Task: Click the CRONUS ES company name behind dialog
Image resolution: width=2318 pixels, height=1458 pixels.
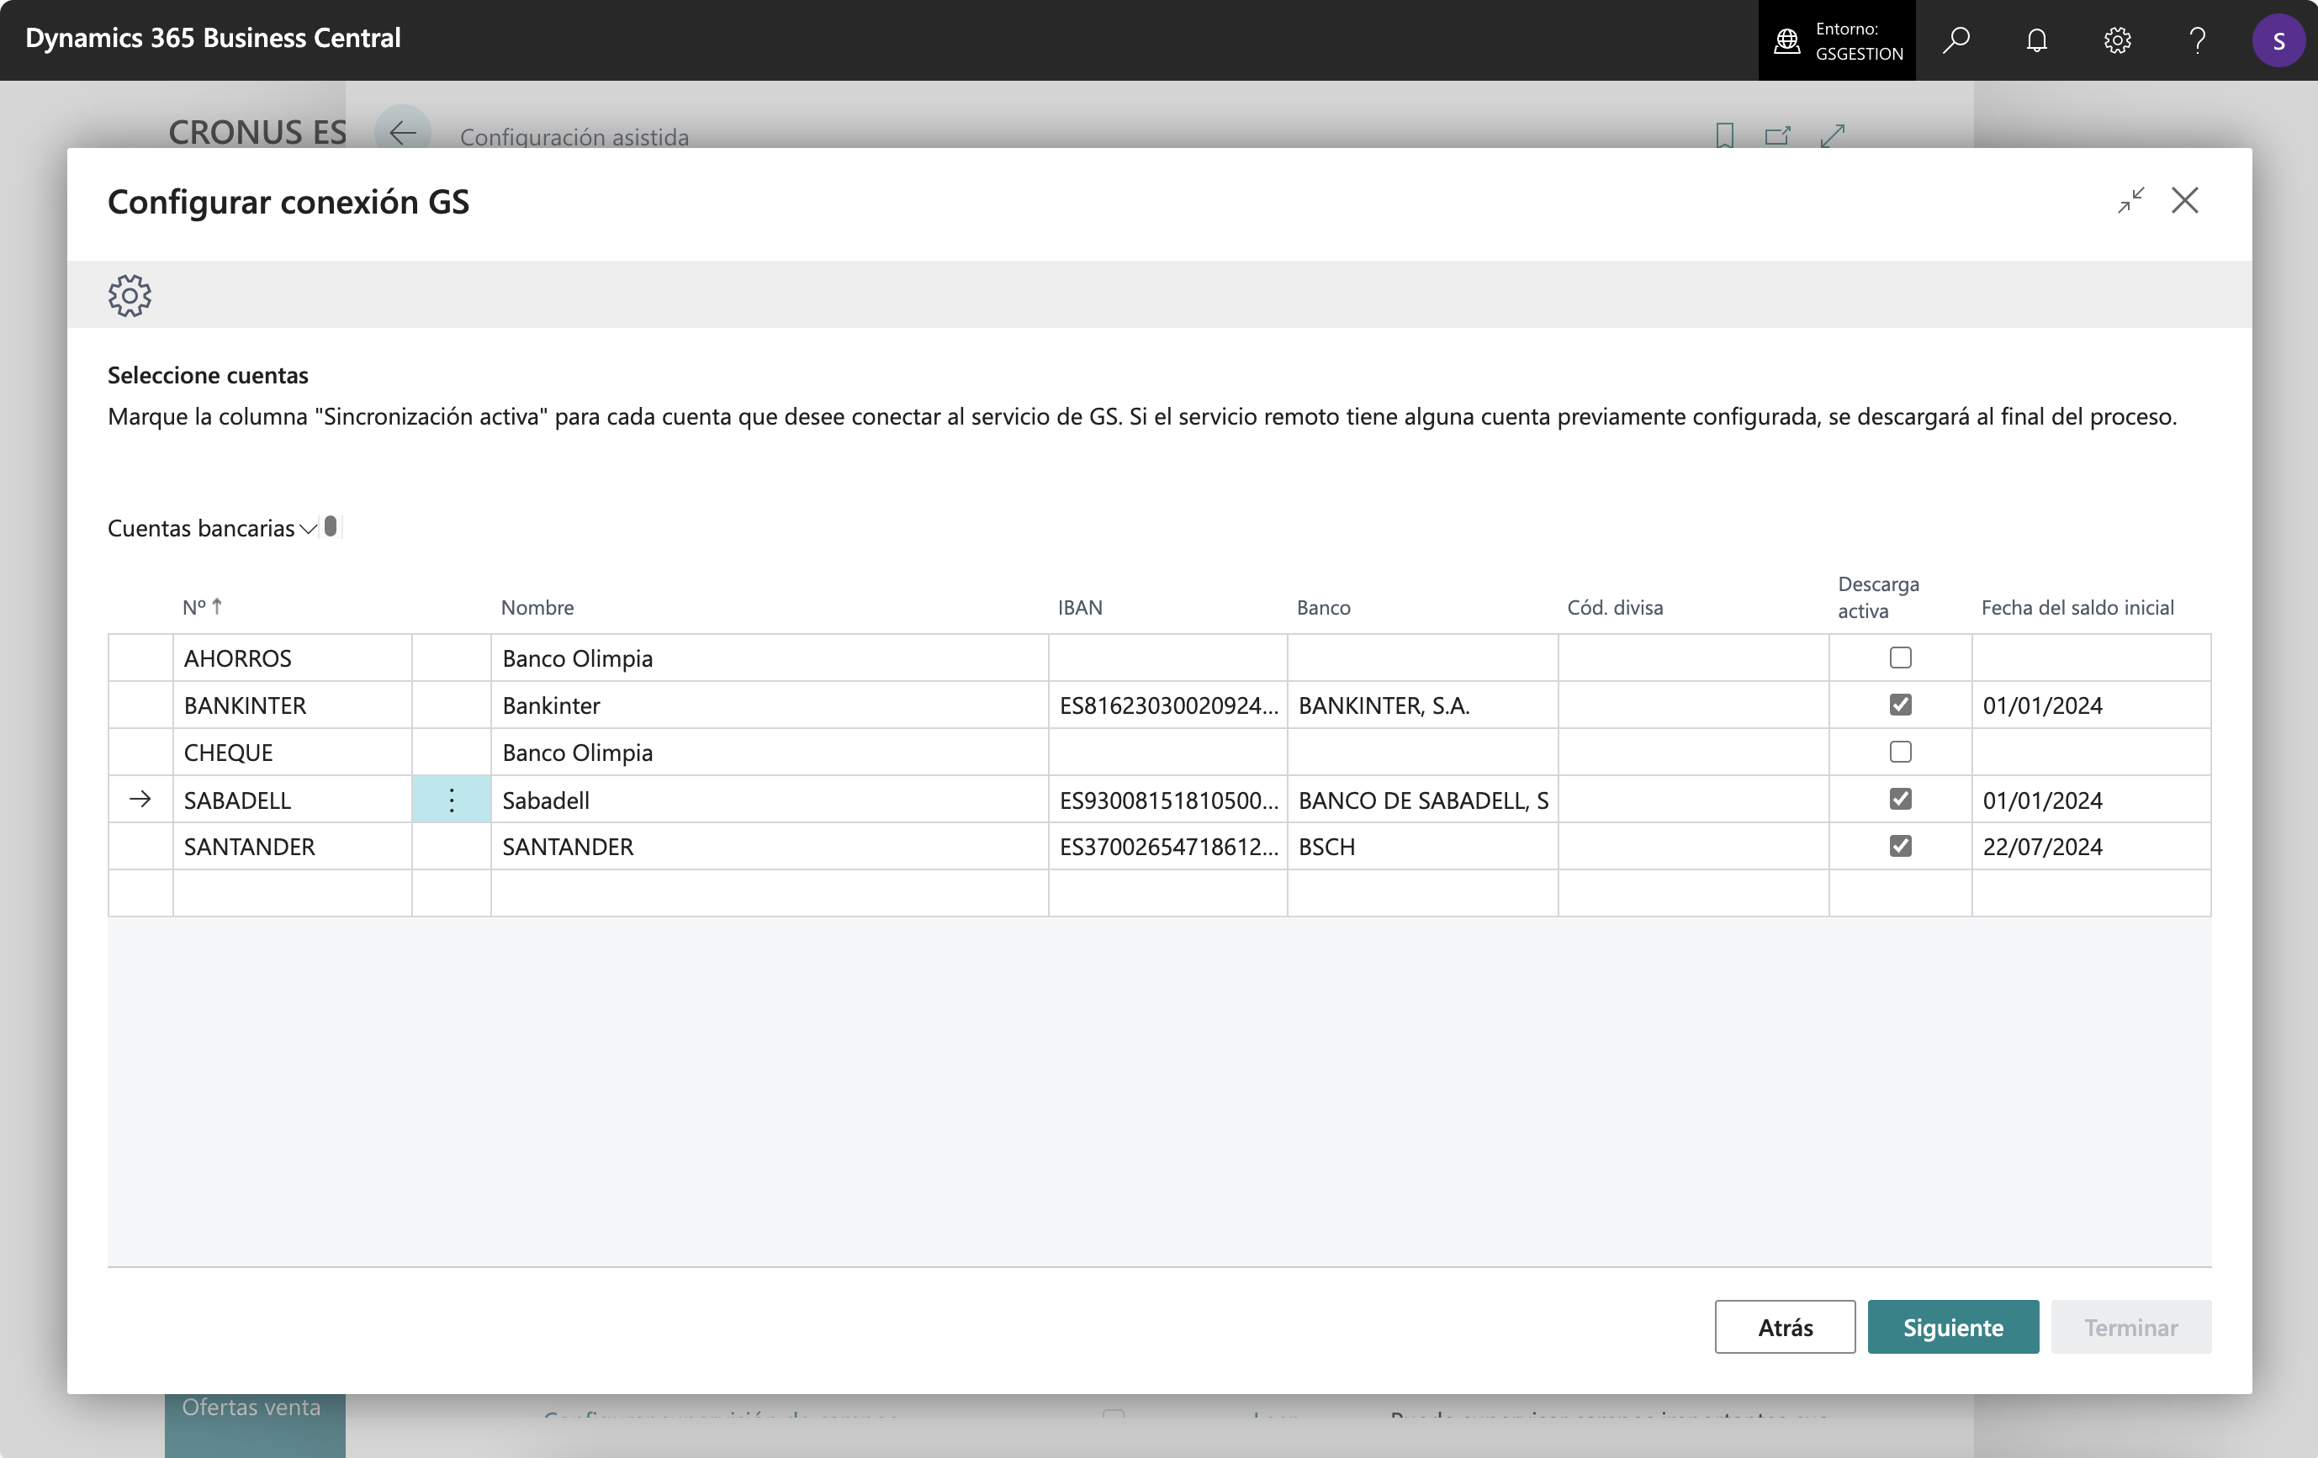Action: [257, 132]
